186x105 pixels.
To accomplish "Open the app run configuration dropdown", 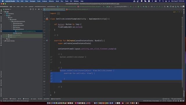I will click(x=109, y=6).
